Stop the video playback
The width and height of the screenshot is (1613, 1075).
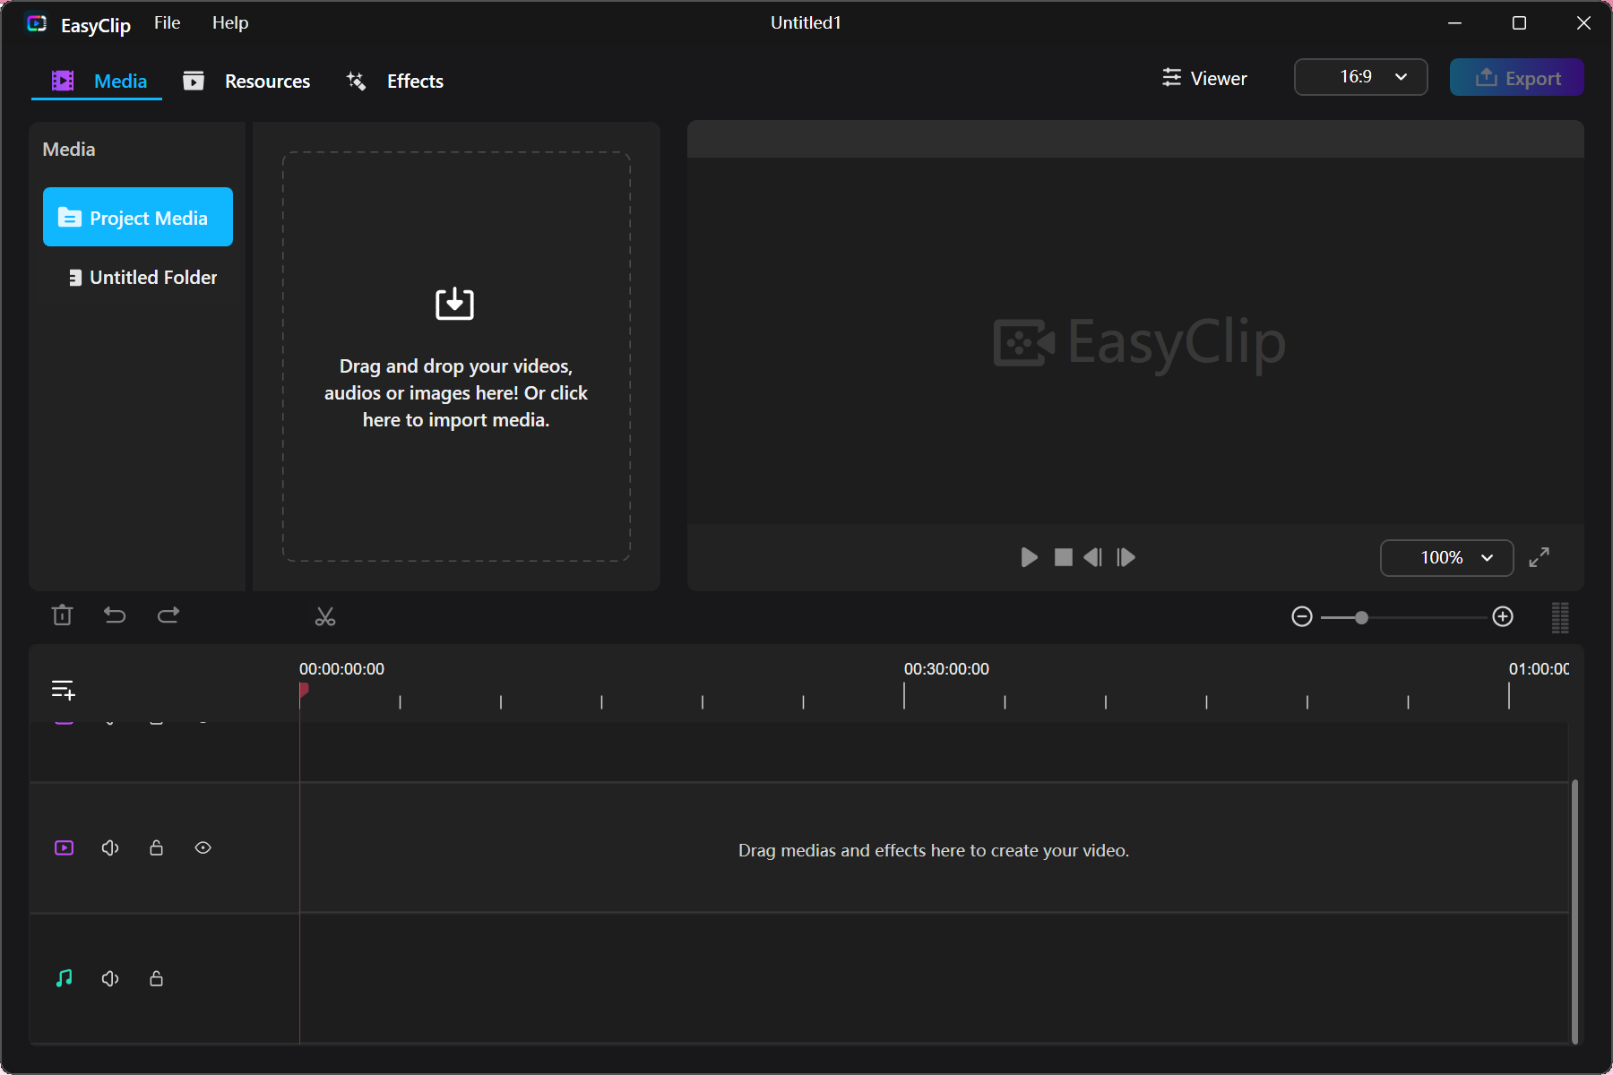[x=1064, y=557]
